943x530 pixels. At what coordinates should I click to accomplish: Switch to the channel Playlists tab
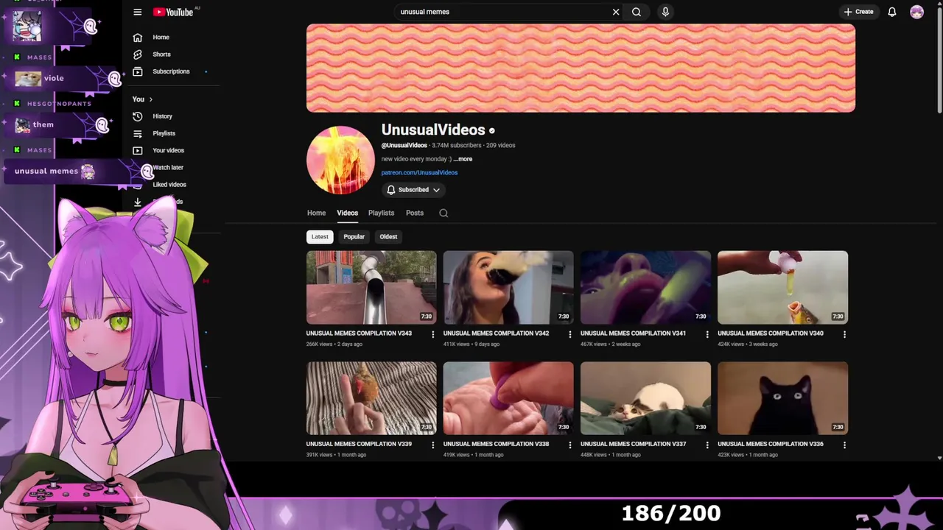pos(381,213)
